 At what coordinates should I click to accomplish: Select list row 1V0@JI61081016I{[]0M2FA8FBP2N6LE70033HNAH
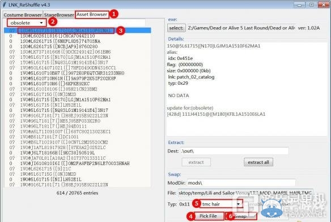pos(78,163)
